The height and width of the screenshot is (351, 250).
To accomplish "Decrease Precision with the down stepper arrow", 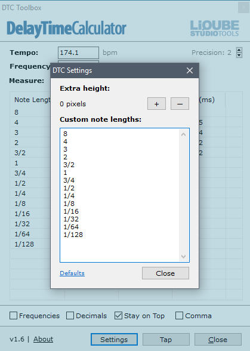I will tap(239, 55).
